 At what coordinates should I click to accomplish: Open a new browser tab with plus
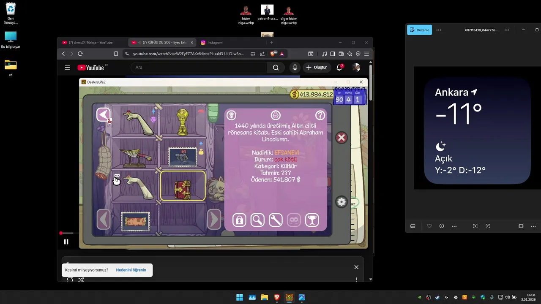(271, 42)
